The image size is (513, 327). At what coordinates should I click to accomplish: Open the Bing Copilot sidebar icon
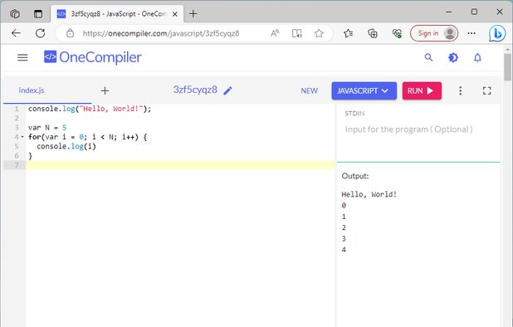point(497,33)
